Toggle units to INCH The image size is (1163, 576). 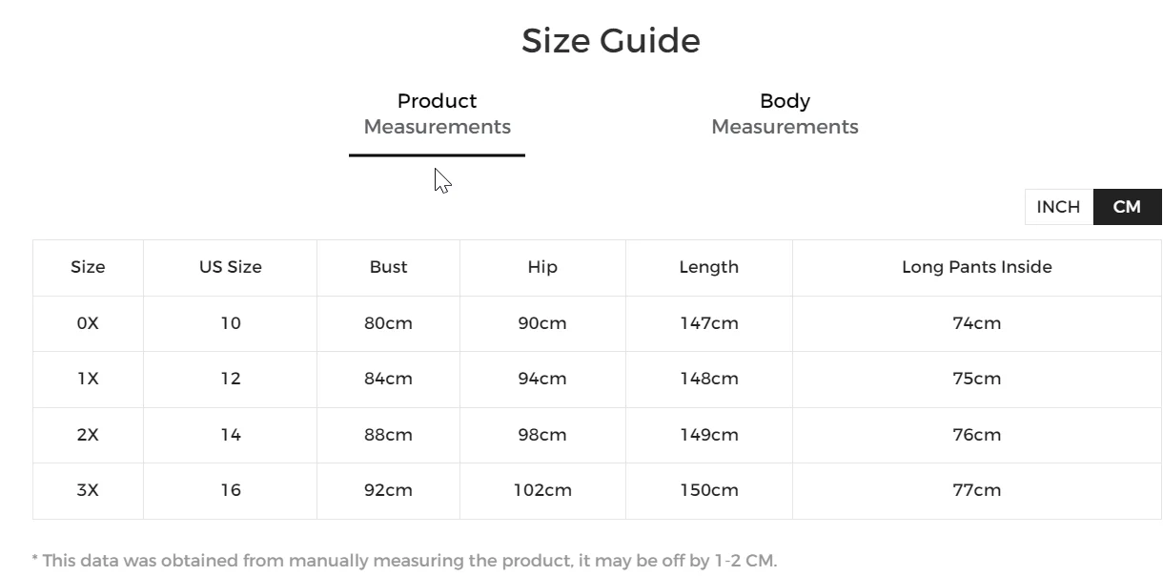pos(1058,207)
